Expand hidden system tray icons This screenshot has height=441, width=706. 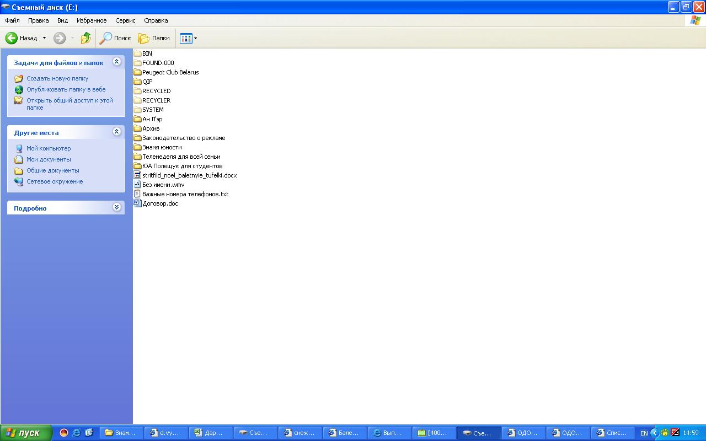655,433
